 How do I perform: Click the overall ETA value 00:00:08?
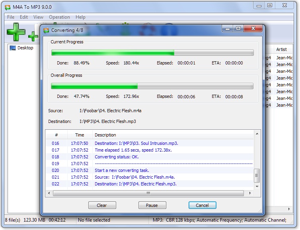(234, 97)
